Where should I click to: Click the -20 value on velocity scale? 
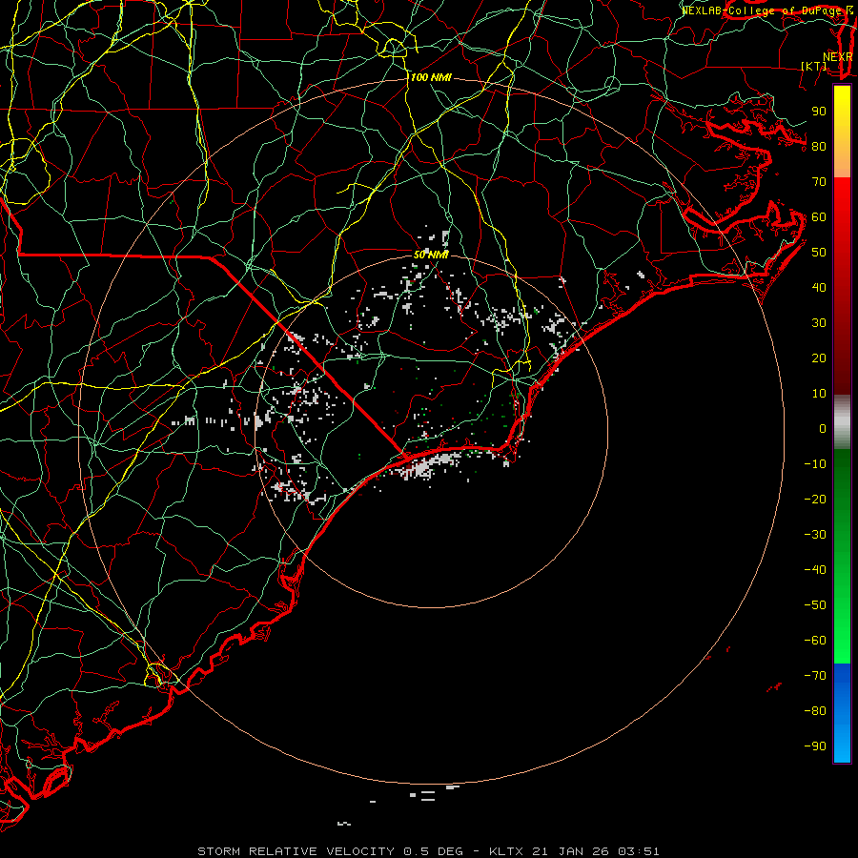tap(815, 500)
